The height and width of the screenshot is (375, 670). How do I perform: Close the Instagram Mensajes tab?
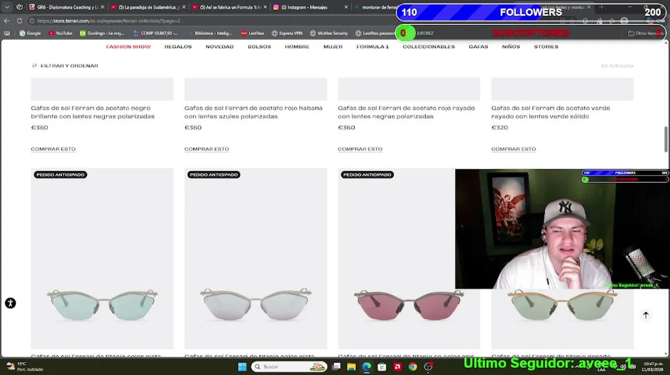346,7
